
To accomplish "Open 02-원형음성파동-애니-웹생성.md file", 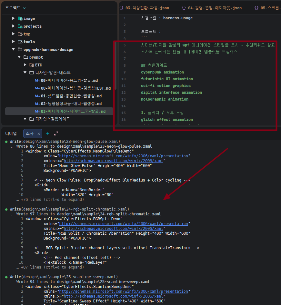I will click(71, 104).
